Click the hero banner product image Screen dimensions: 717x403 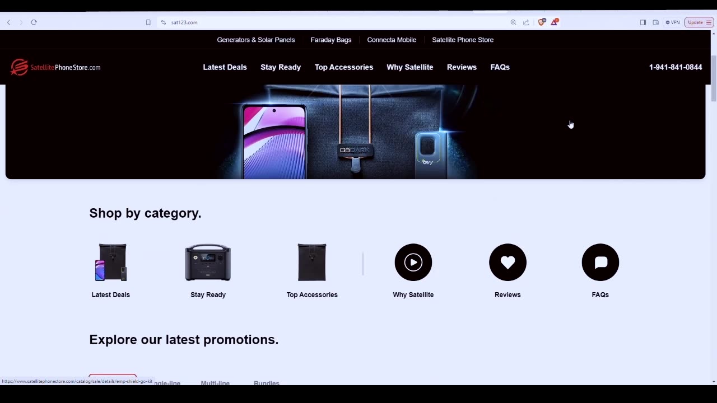click(355, 132)
